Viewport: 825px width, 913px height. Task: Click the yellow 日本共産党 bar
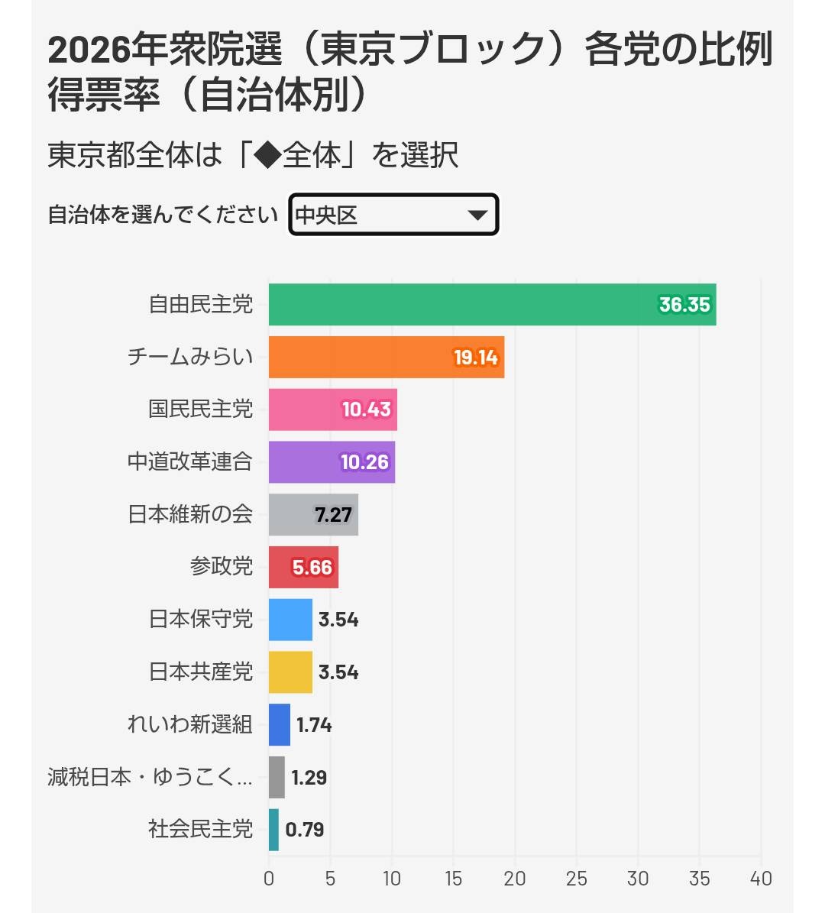pos(290,672)
